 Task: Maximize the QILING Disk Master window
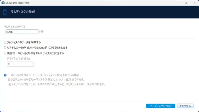tap(186, 3)
